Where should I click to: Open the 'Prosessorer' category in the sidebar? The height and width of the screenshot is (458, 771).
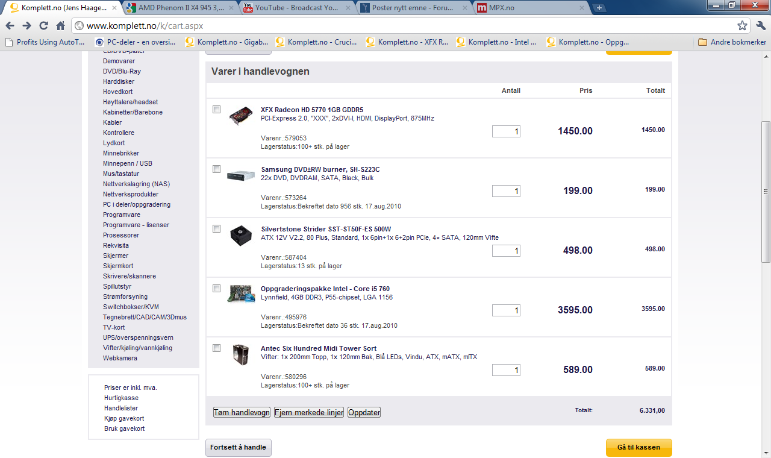click(121, 235)
